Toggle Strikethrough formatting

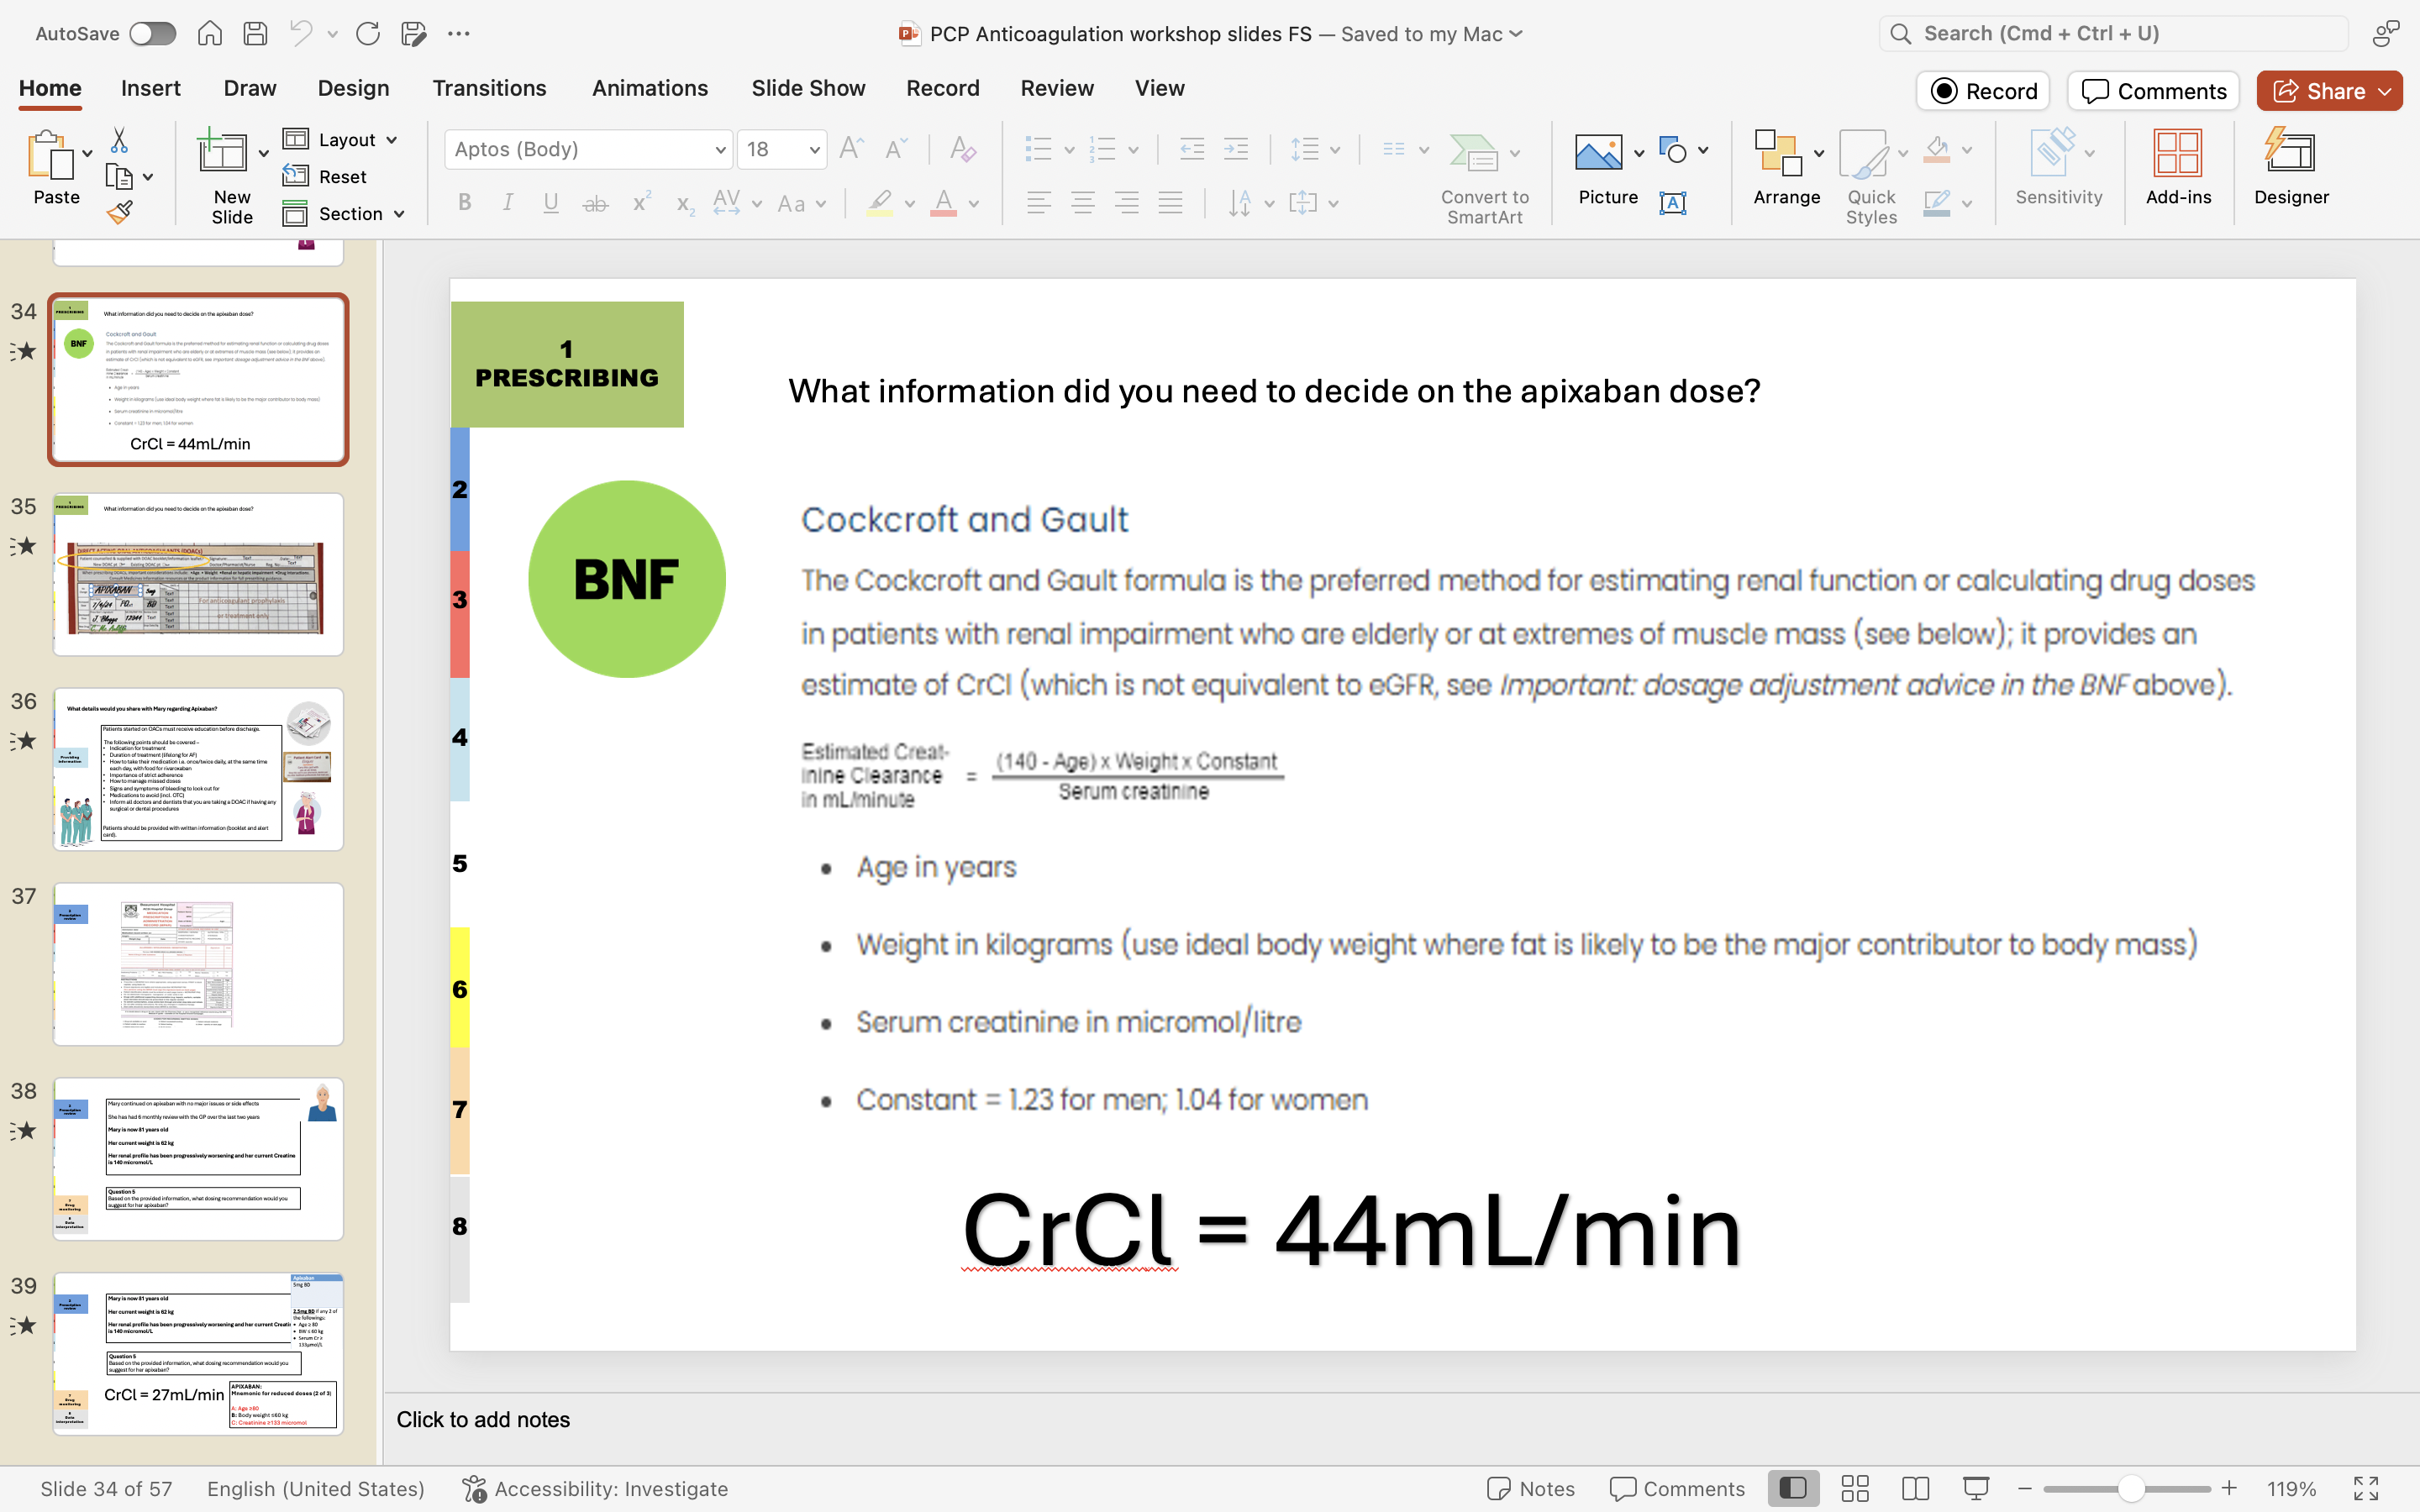click(596, 203)
